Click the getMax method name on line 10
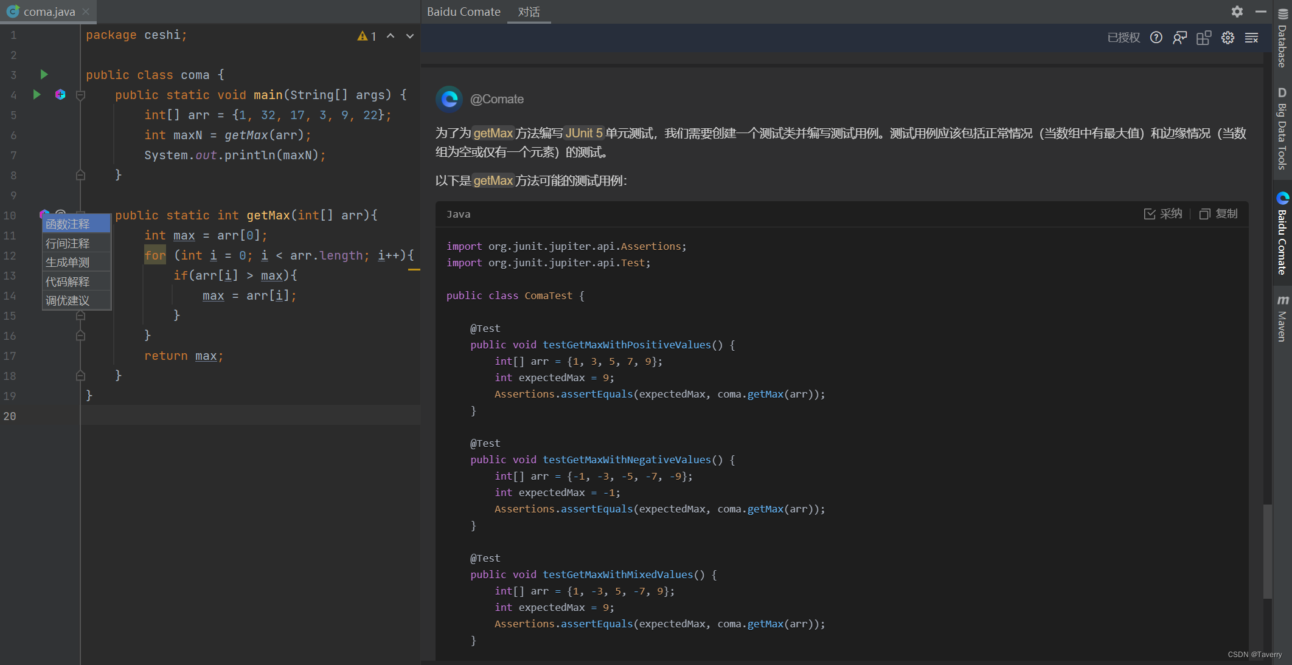 [268, 215]
